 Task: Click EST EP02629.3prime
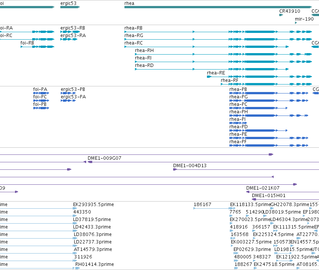[x=236, y=253]
